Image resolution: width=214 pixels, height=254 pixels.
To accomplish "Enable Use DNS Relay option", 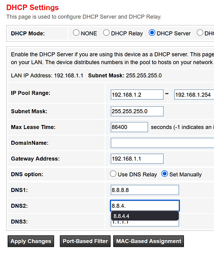I will [x=113, y=174].
